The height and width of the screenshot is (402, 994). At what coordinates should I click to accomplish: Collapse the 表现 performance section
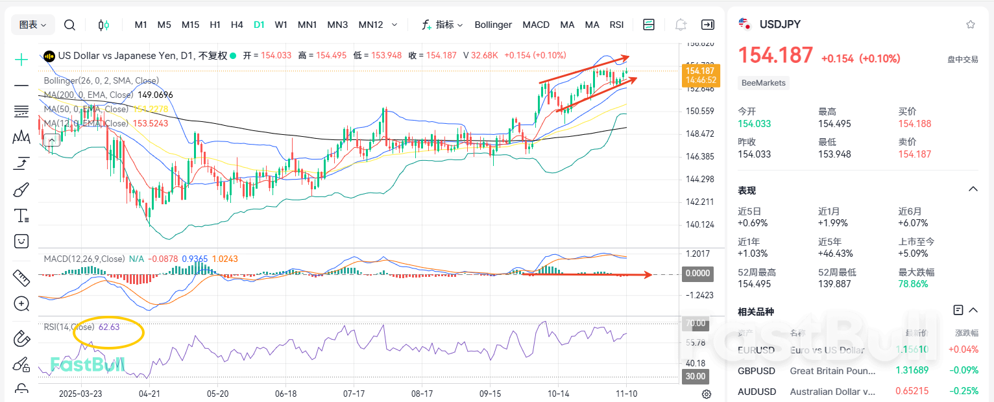pyautogui.click(x=973, y=189)
